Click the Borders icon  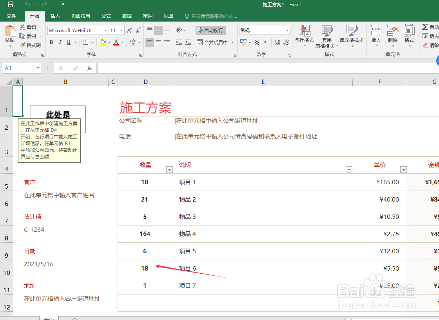[x=86, y=42]
